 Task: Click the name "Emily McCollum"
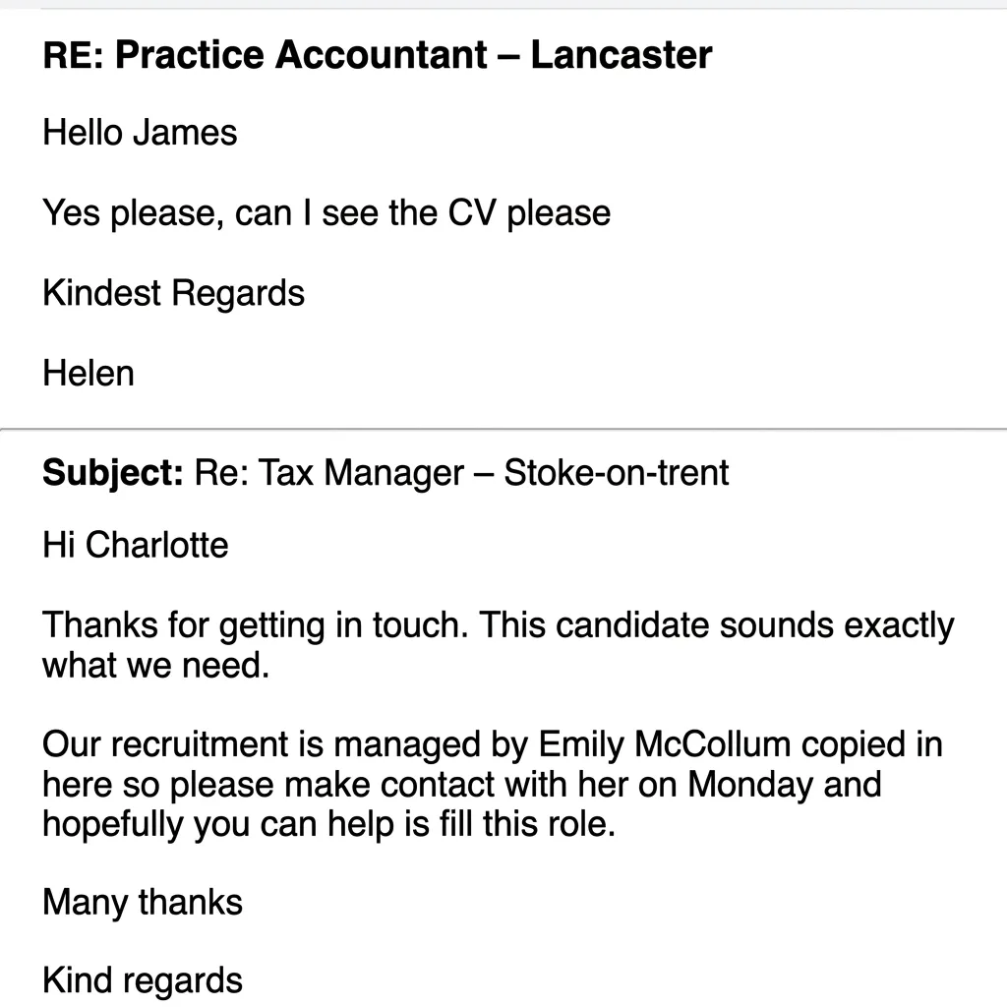click(664, 745)
